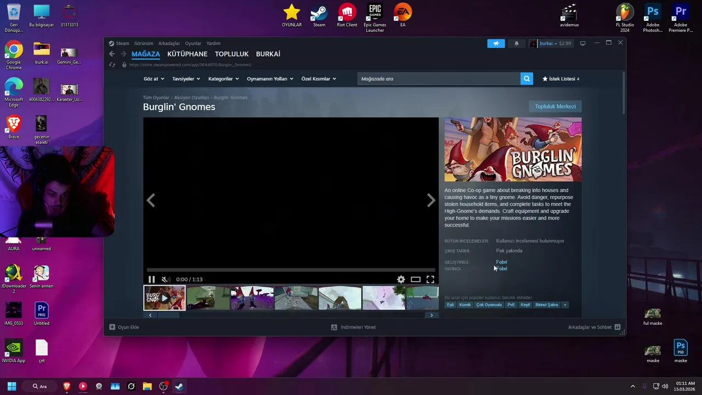This screenshot has width=702, height=395.
Task: Open Windows Start menu
Action: pyautogui.click(x=12, y=386)
